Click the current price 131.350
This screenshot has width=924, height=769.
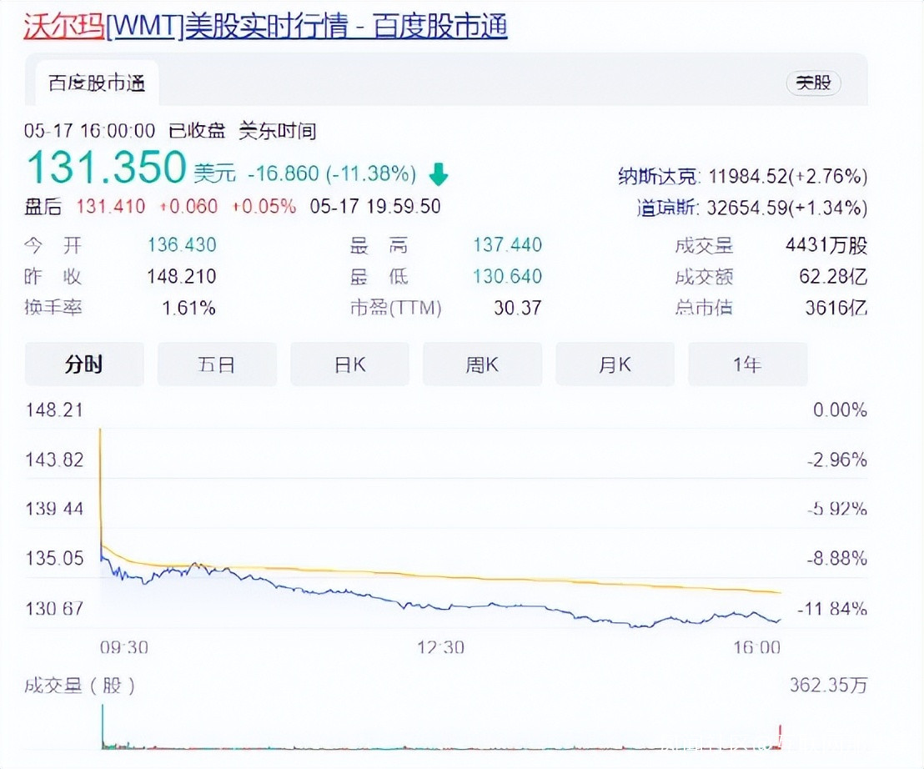(107, 167)
